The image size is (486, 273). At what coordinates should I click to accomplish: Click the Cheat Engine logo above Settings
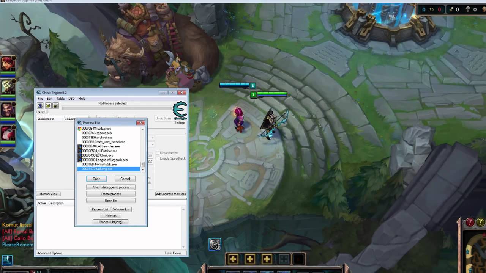coord(180,111)
